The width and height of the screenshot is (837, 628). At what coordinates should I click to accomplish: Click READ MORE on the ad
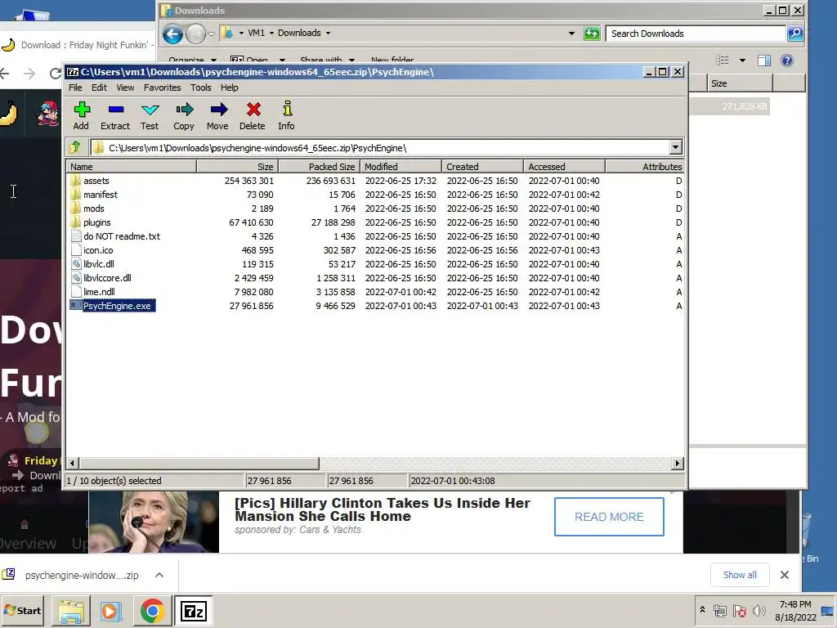coord(609,517)
